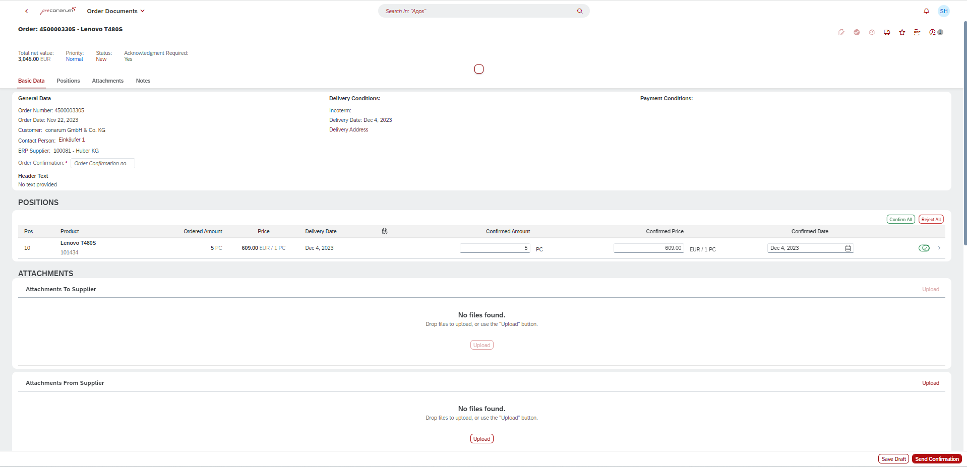The image size is (967, 467).
Task: Switch to the Positions tab
Action: (68, 81)
